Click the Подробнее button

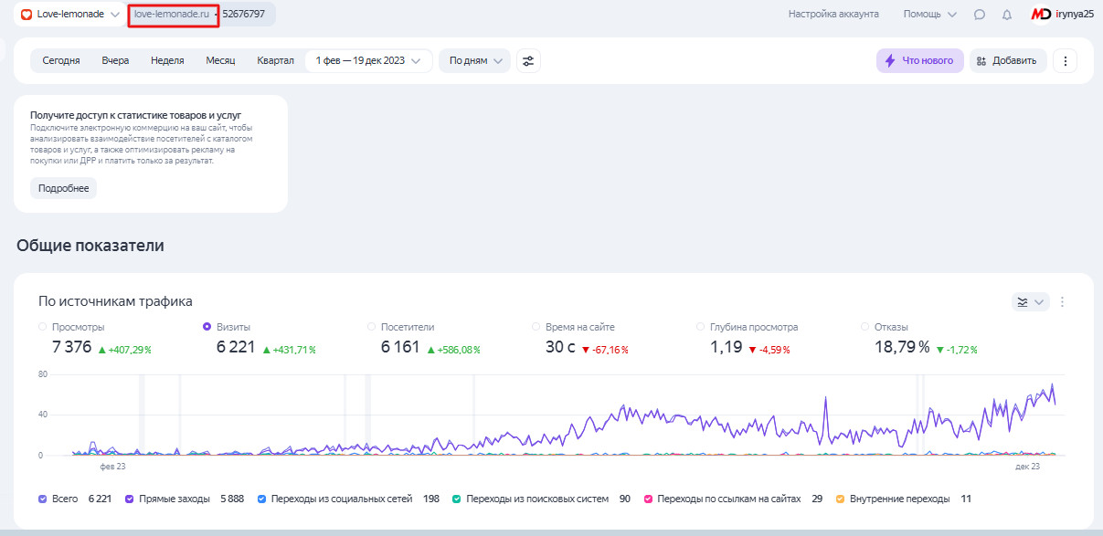coord(63,188)
